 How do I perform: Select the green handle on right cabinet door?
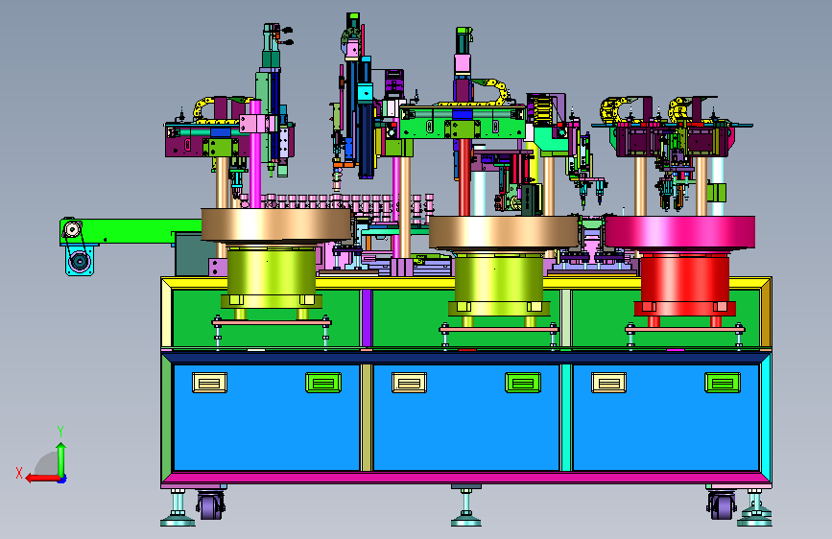(723, 383)
